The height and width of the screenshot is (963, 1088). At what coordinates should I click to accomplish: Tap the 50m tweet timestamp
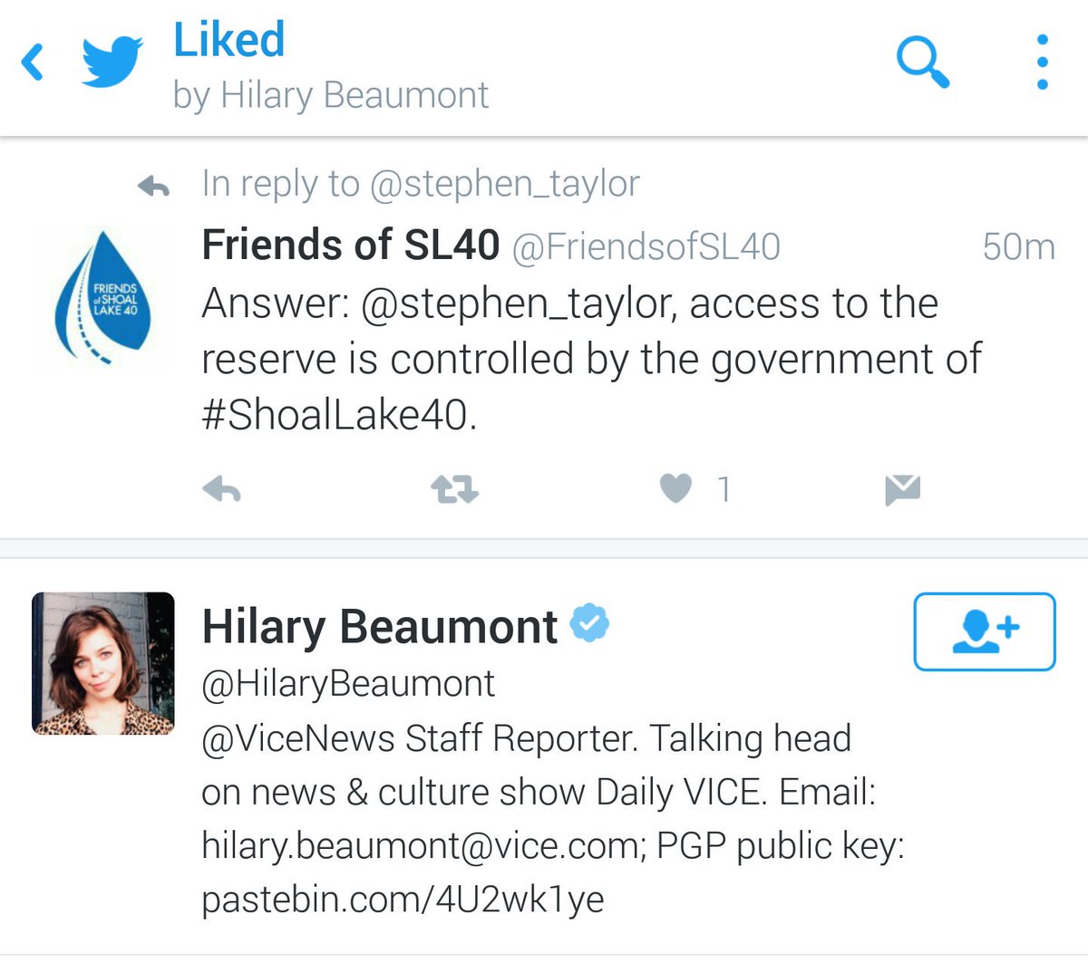click(1018, 246)
